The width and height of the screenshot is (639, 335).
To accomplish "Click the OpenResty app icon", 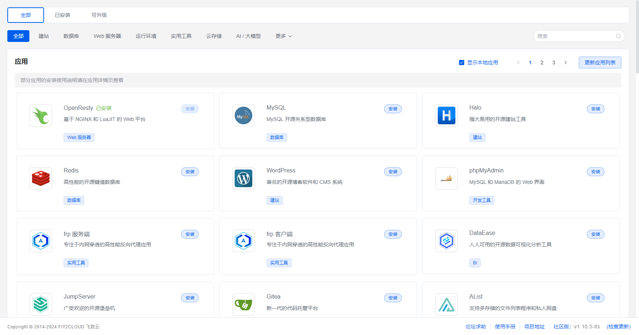I will coord(41,115).
